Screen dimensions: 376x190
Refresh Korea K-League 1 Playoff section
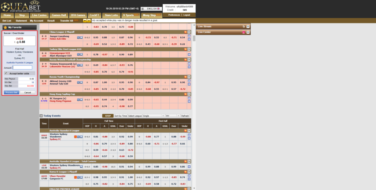189,172
